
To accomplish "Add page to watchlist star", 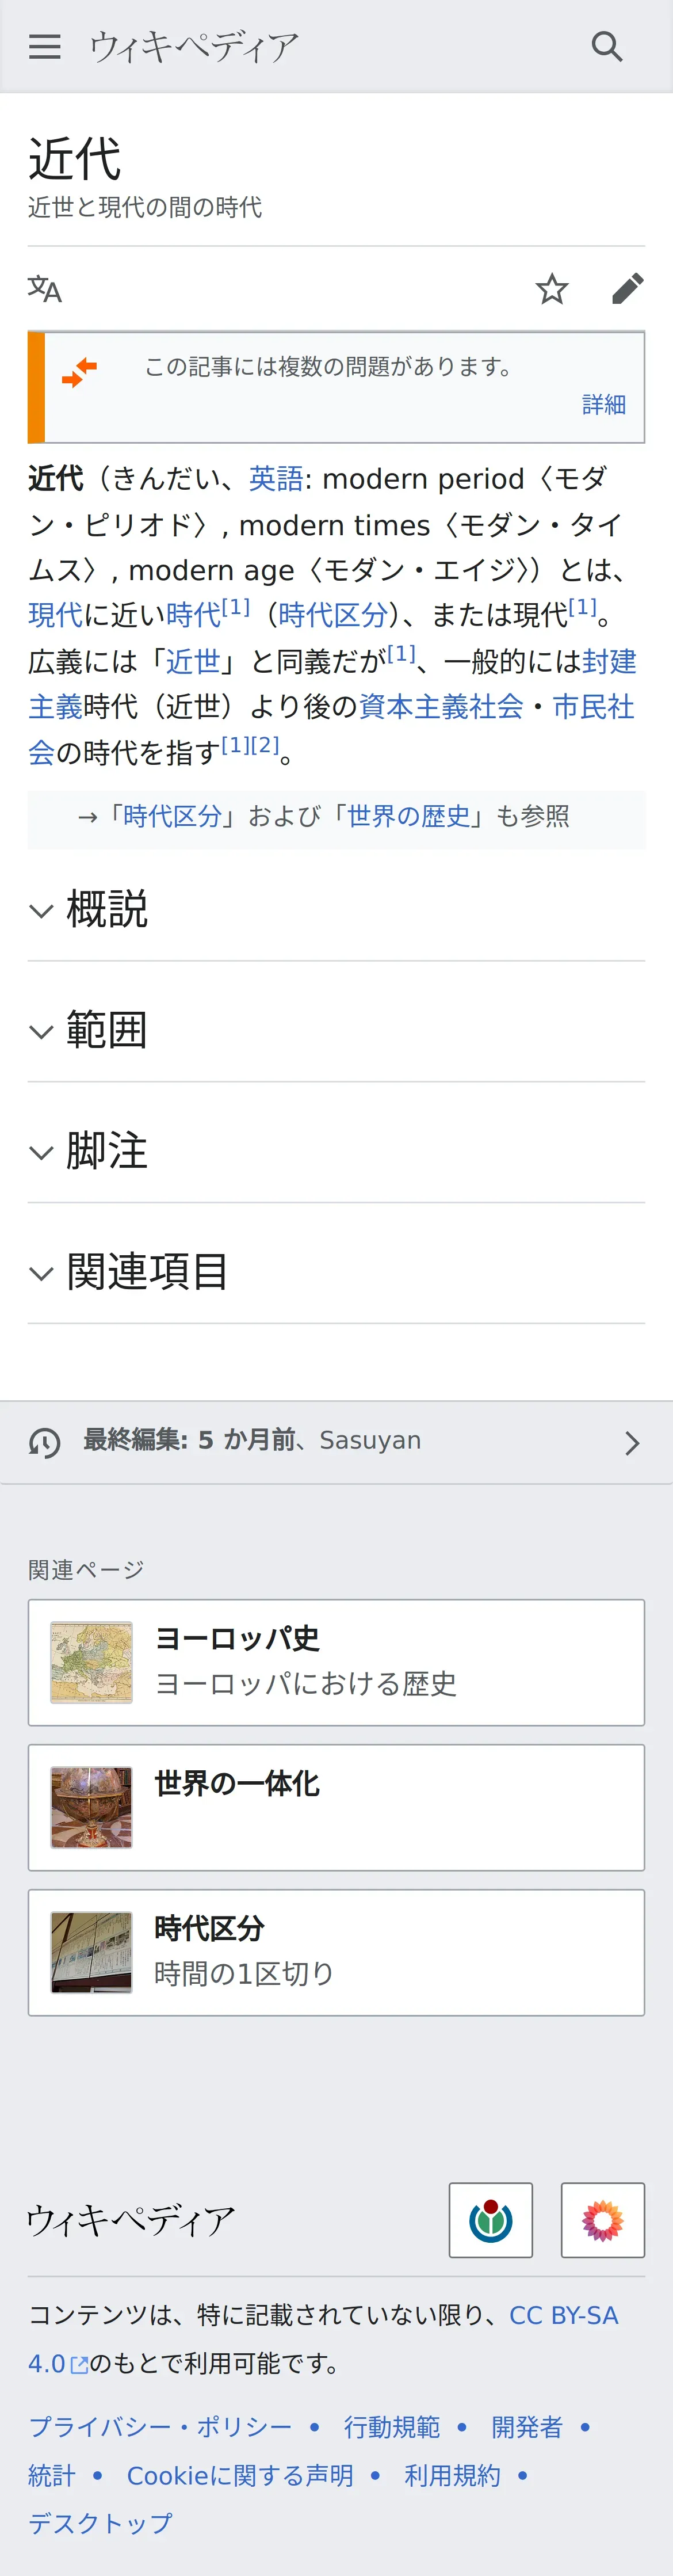I will 551,289.
